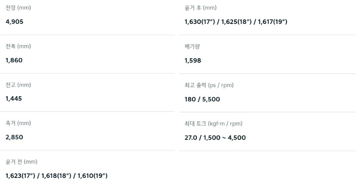
Task: Click the 최대 토크 (kgf·m / rpm) label
Action: pyautogui.click(x=213, y=123)
